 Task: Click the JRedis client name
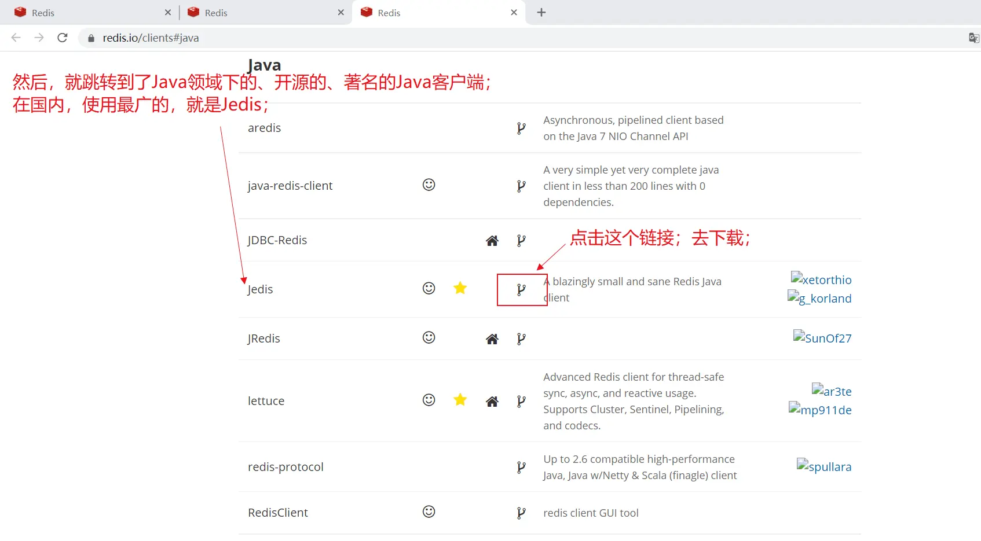(x=263, y=338)
